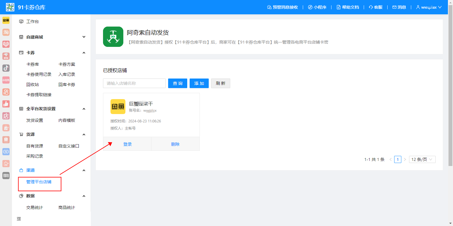Open the blue chain-link platform icon
The height and width of the screenshot is (226, 453).
(6, 152)
